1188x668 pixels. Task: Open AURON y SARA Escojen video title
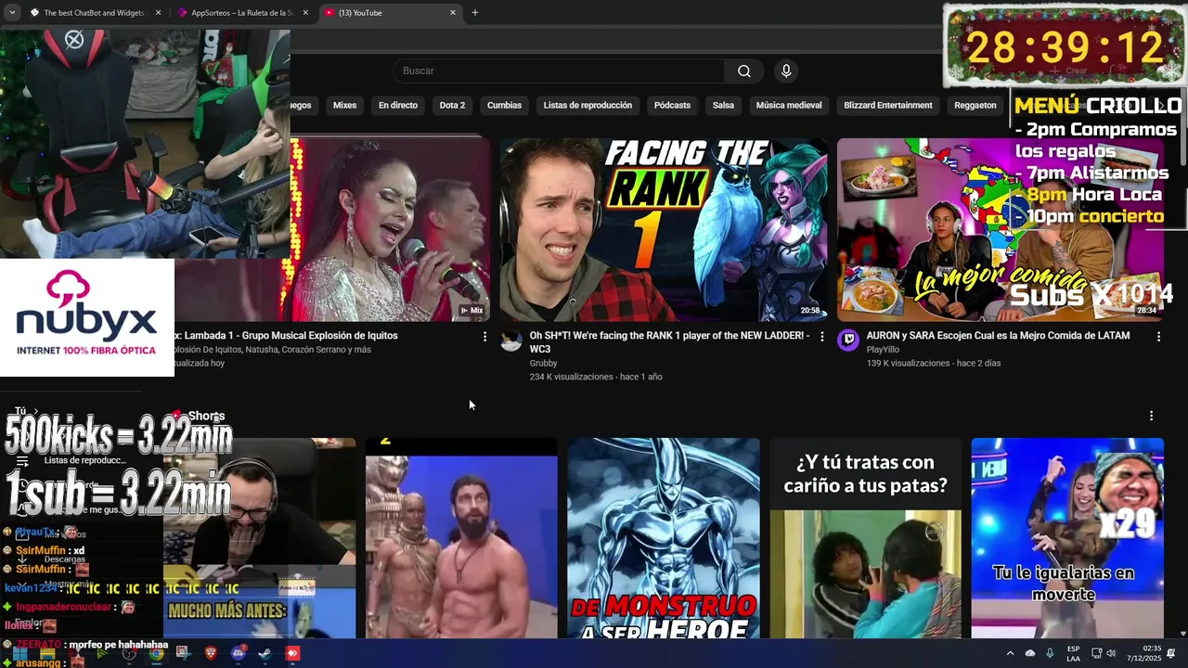[998, 336]
